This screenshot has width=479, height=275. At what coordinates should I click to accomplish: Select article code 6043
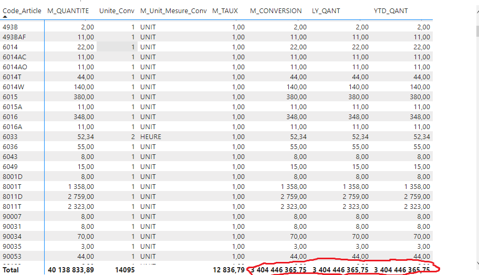click(x=10, y=156)
